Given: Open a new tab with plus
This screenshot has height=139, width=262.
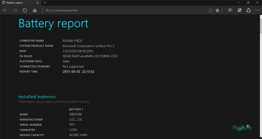Looking at the screenshot, I should [x=45, y=3].
